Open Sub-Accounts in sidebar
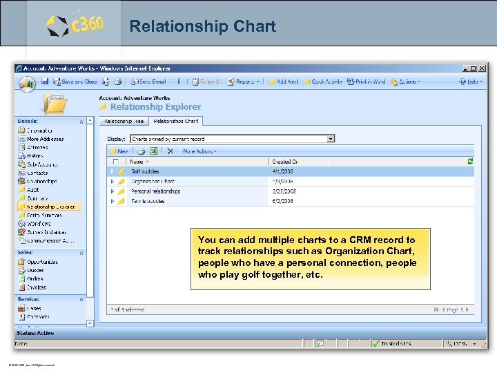 click(38, 164)
